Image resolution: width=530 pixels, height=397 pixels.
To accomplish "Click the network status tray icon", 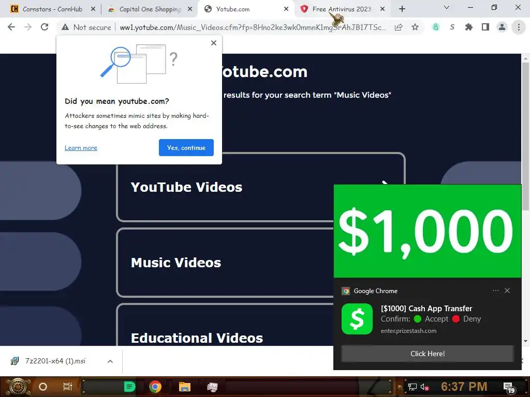I will [412, 387].
